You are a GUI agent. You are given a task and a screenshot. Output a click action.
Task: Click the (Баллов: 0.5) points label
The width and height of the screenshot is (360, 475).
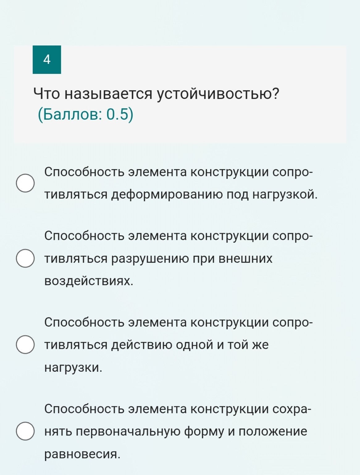85,114
